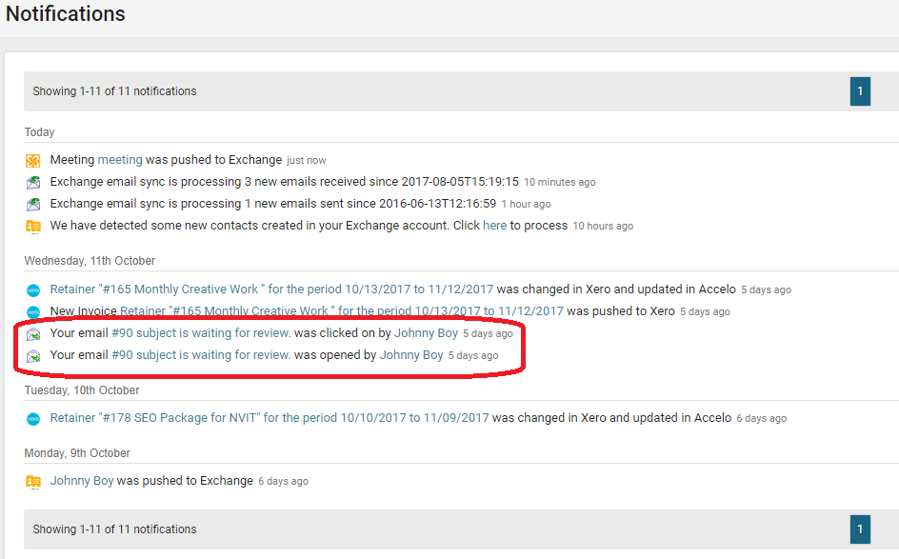899x559 pixels.
Task: Click the Xero icon beside Retainer #165 notification
Action: tap(34, 289)
